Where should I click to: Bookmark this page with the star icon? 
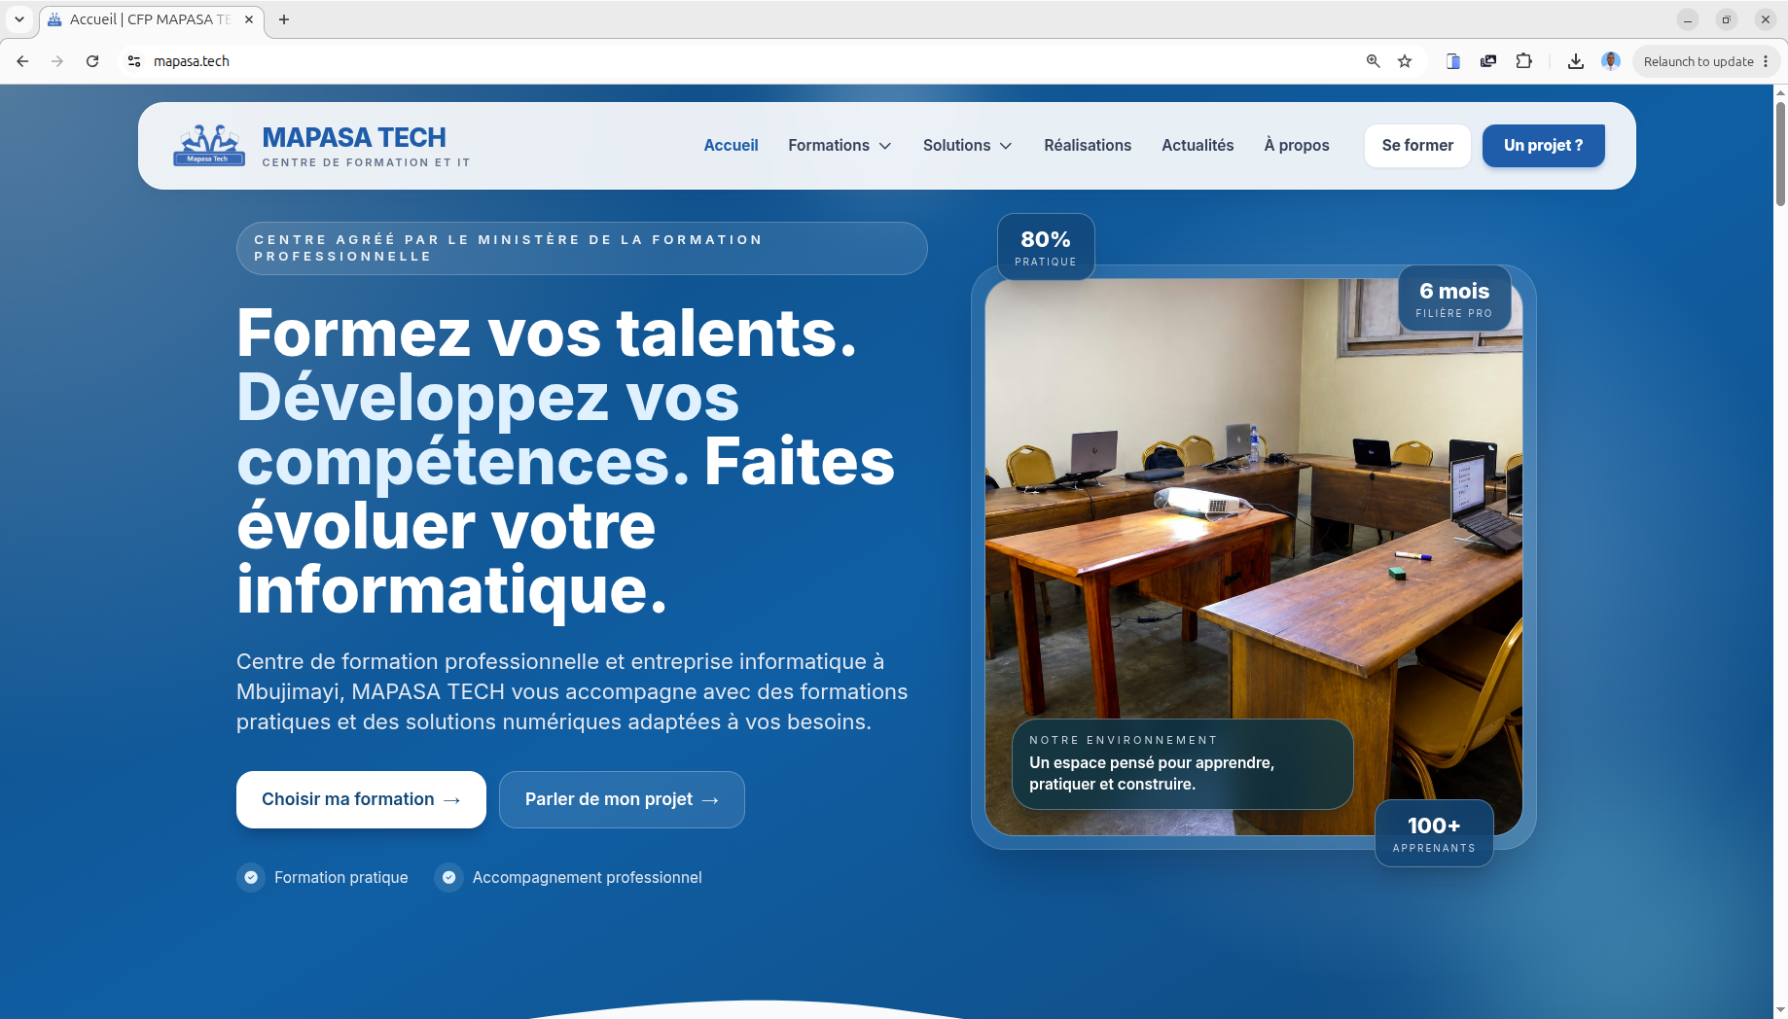click(x=1405, y=61)
